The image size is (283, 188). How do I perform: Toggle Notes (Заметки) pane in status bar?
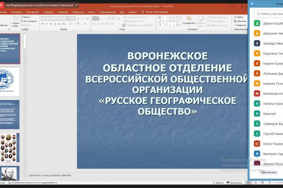click(218, 183)
